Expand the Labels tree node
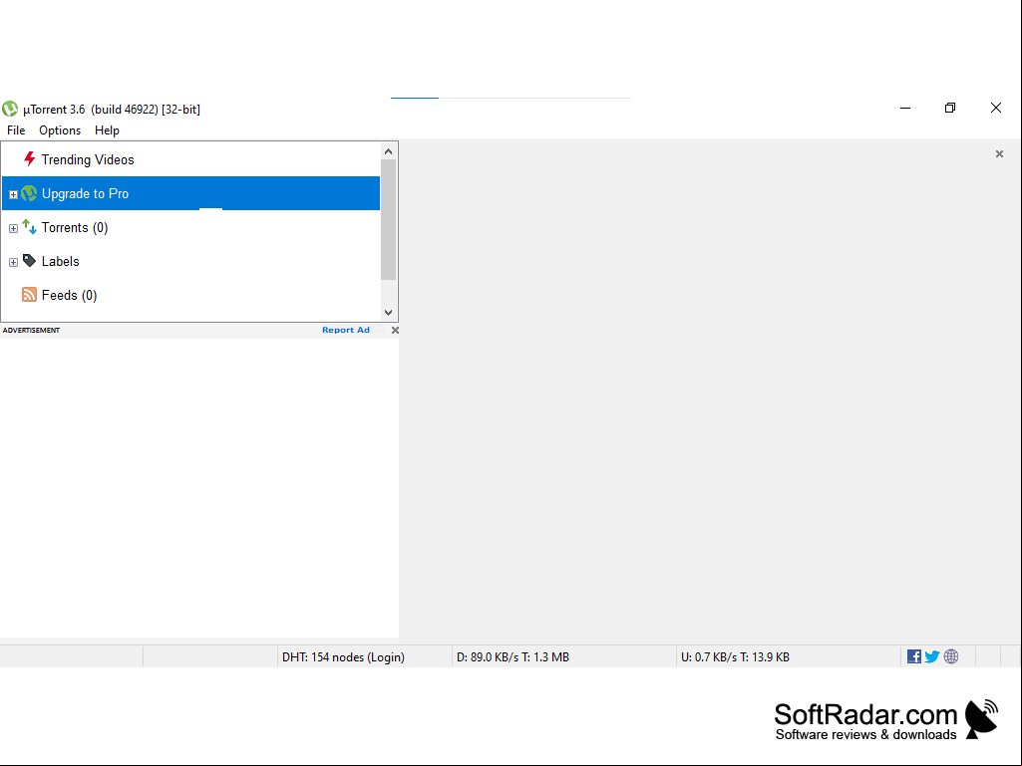 point(13,262)
